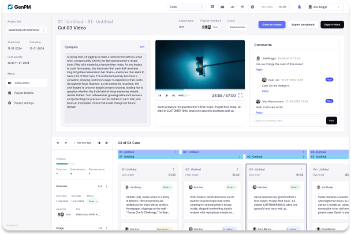Image resolution: width=351 pixels, height=235 pixels.
Task: Open the Scenario options dots
Action: pyautogui.click(x=107, y=186)
